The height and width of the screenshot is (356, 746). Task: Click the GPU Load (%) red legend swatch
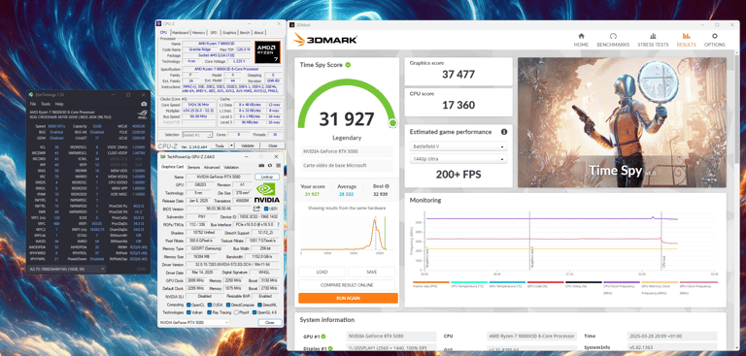(x=545, y=282)
